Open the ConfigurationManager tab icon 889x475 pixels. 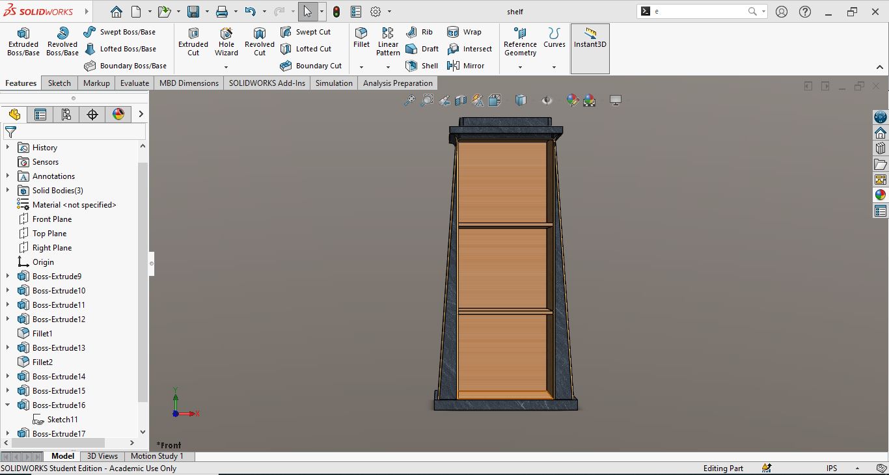click(66, 115)
